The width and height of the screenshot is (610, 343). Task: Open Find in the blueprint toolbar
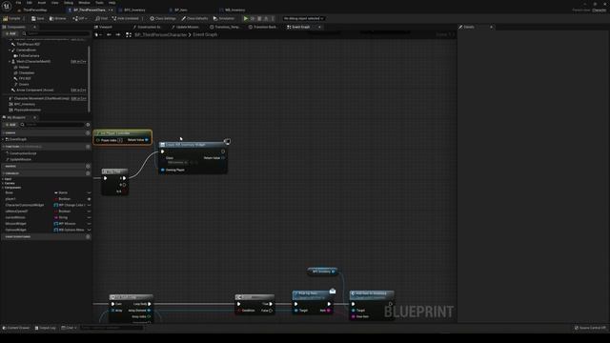(x=102, y=18)
